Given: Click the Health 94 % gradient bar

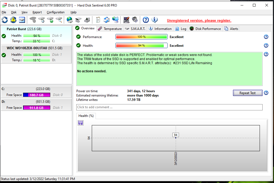Looking at the screenshot, I should (x=141, y=45).
